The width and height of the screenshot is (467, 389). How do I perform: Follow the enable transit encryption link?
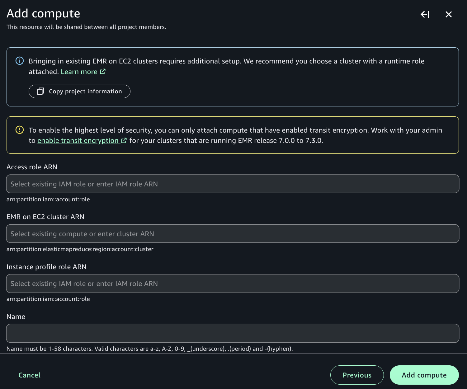click(78, 141)
